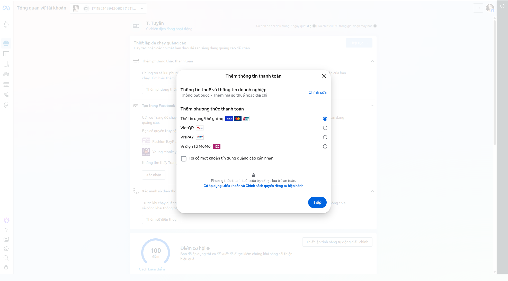Image resolution: width=508 pixels, height=281 pixels.
Task: Open the Cách kiếm điểm link
Action: pyautogui.click(x=152, y=269)
